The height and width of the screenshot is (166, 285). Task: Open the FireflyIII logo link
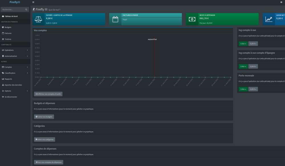pos(15,2)
